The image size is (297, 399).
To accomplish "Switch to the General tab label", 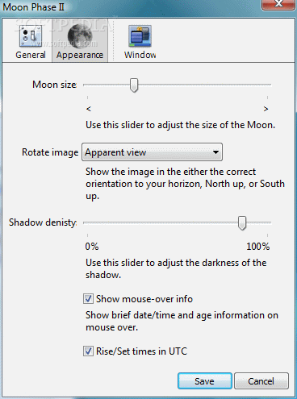I will pyautogui.click(x=31, y=55).
